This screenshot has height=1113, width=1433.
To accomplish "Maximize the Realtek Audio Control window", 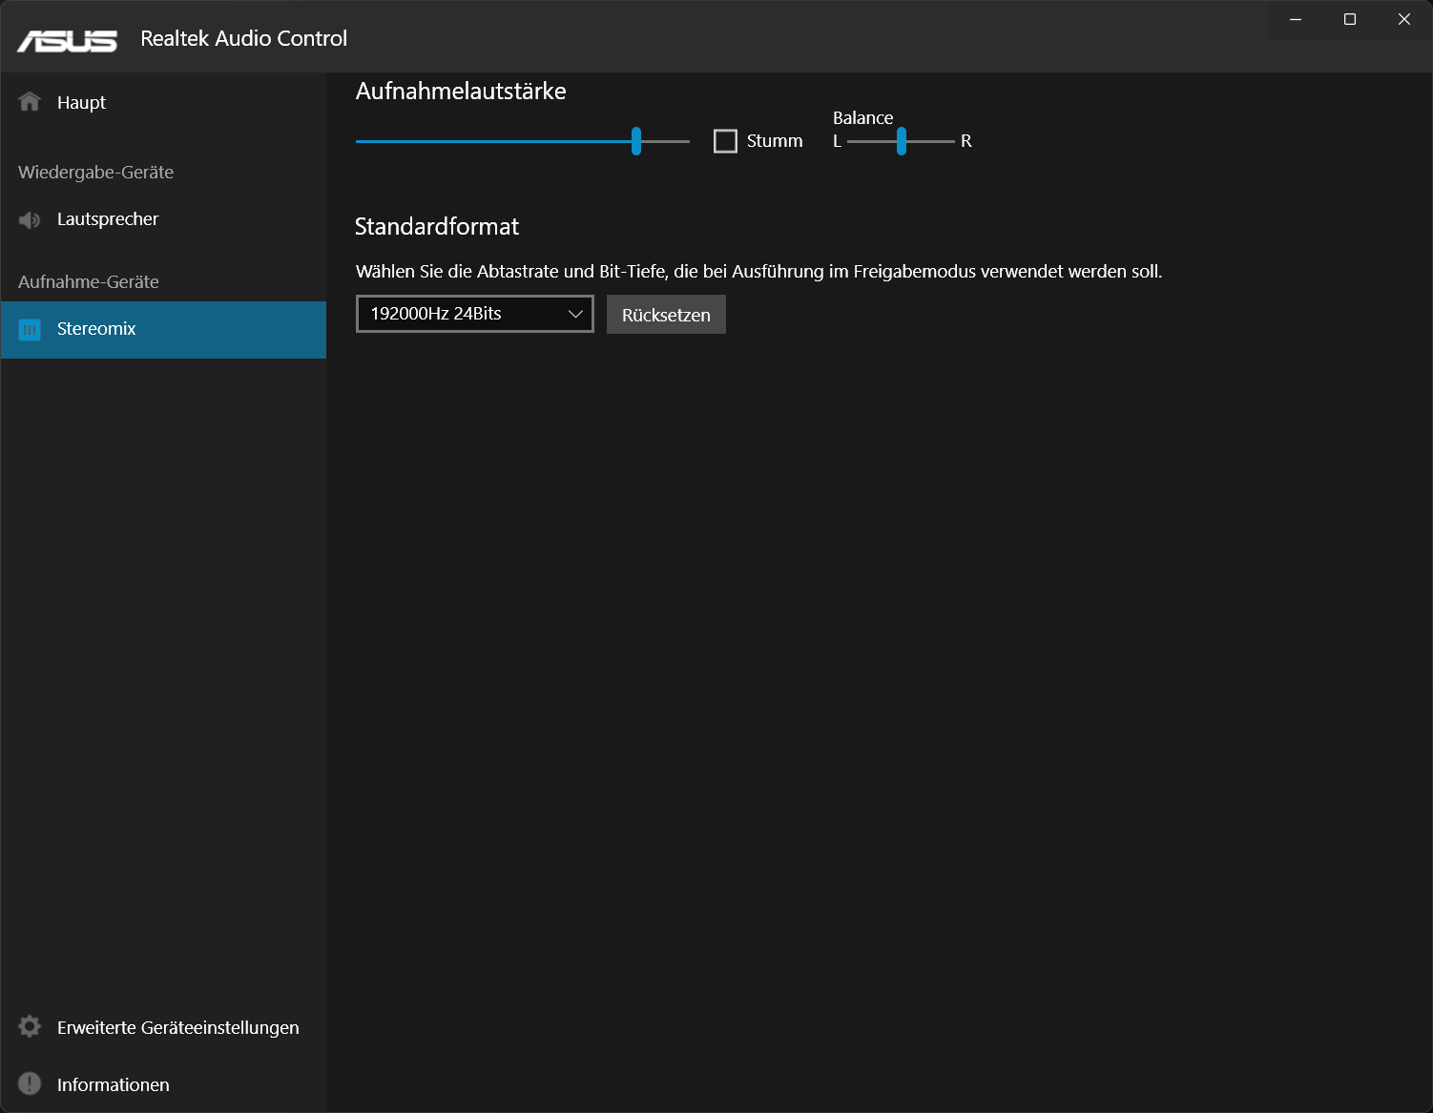I will click(x=1350, y=19).
